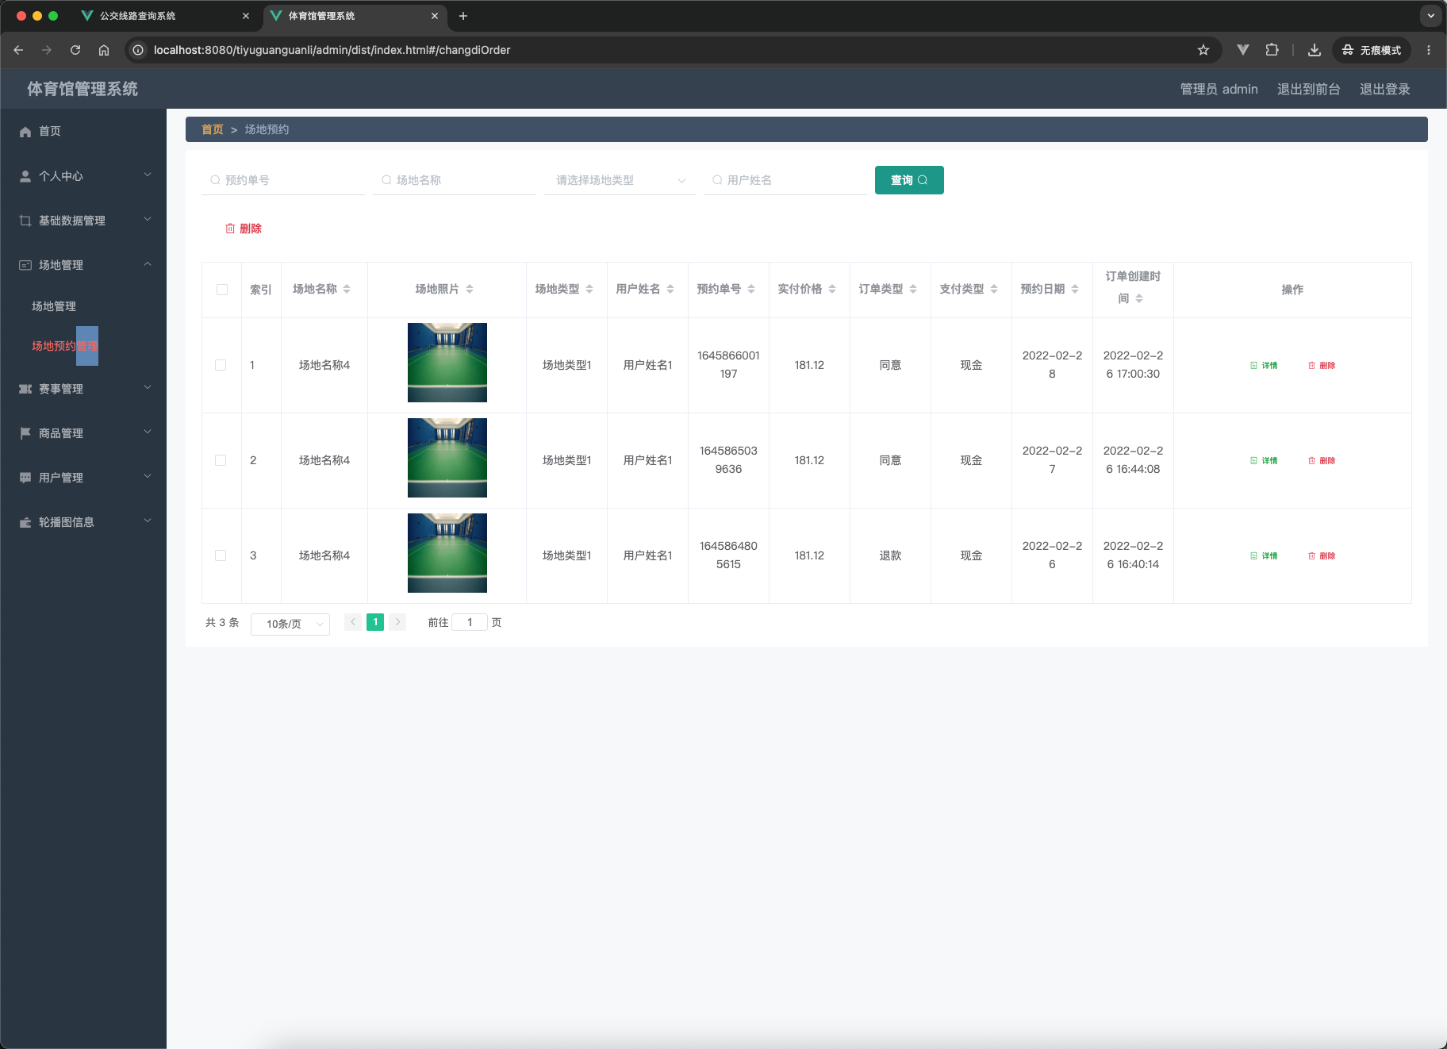This screenshot has width=1447, height=1049.
Task: Click 详情 for row 1
Action: (x=1264, y=365)
